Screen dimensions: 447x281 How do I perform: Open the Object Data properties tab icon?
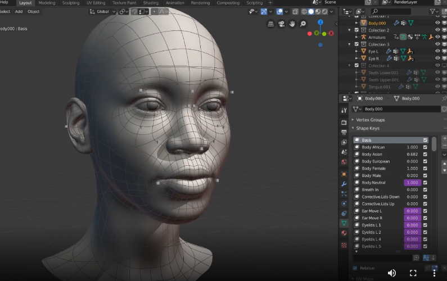click(344, 223)
